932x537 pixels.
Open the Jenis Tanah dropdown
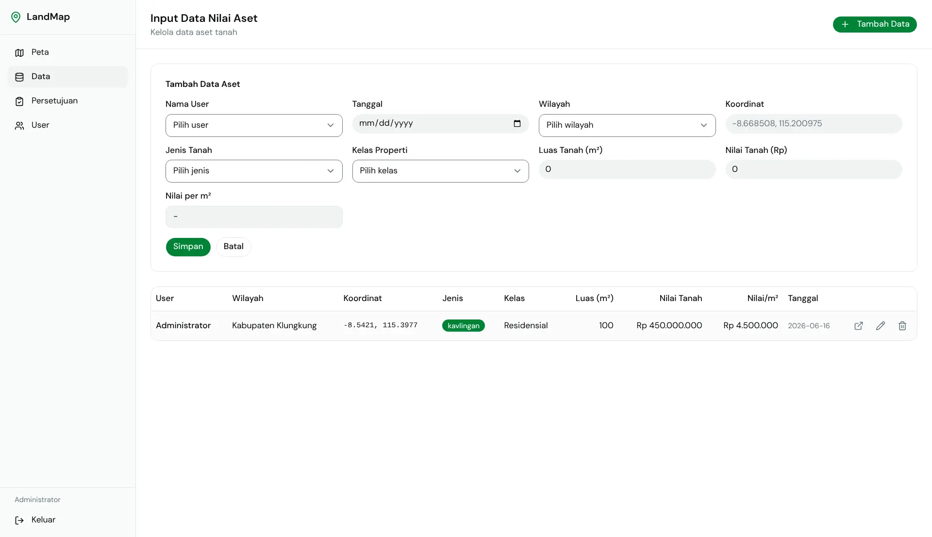tap(254, 171)
